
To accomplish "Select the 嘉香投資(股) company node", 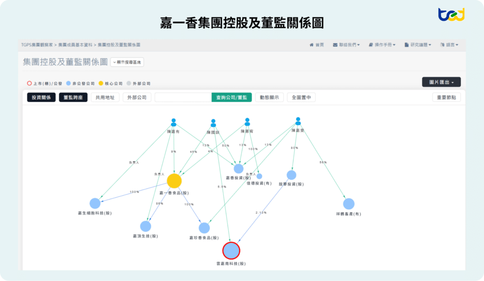I will click(x=238, y=169).
